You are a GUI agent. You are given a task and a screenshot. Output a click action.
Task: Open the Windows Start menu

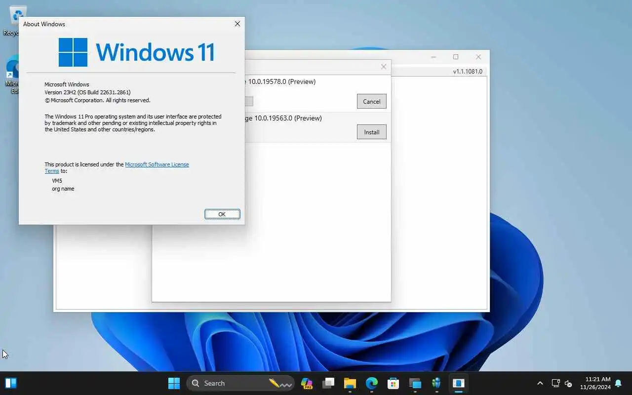point(174,383)
